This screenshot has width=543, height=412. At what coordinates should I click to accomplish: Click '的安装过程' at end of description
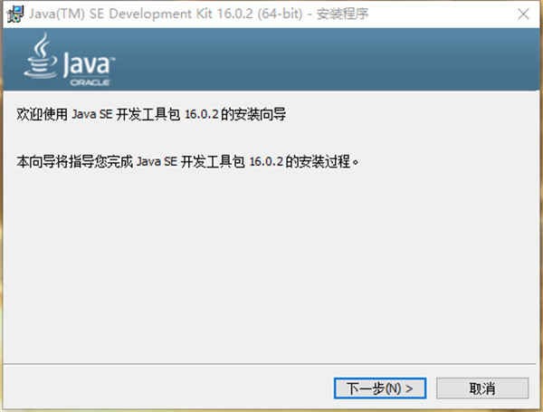(x=318, y=161)
